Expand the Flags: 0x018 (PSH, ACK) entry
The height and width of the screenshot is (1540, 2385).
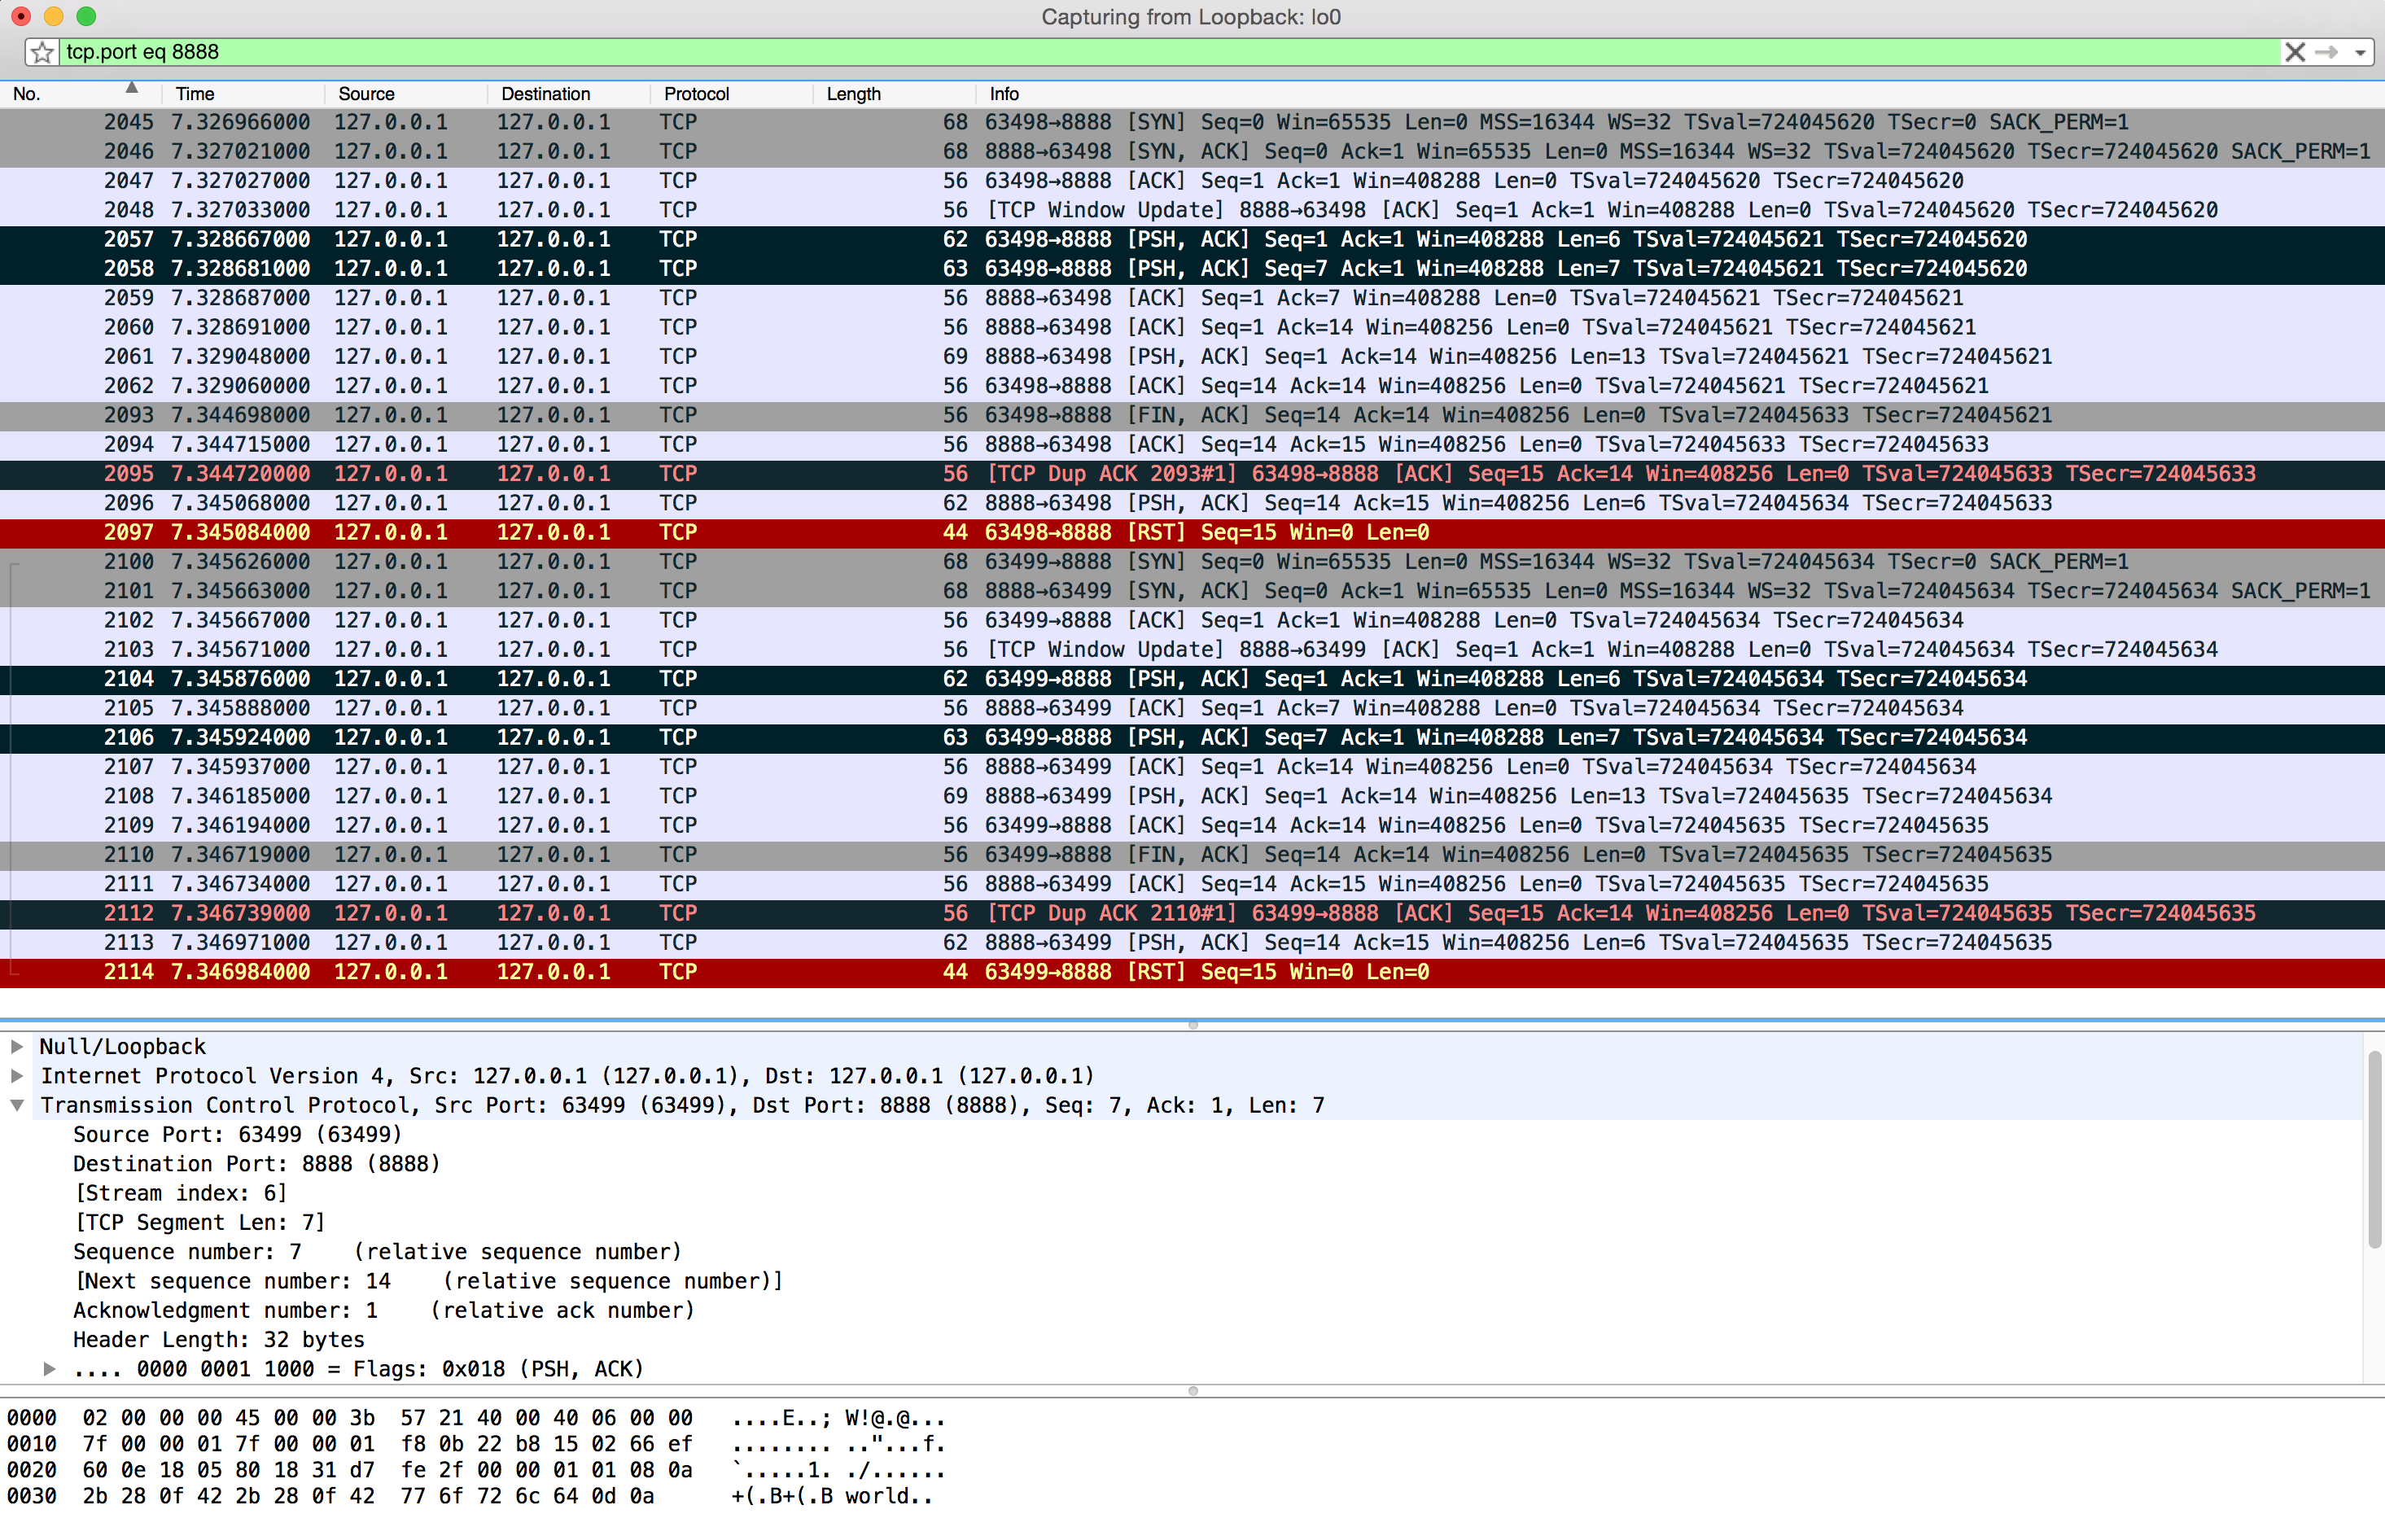(x=49, y=1368)
